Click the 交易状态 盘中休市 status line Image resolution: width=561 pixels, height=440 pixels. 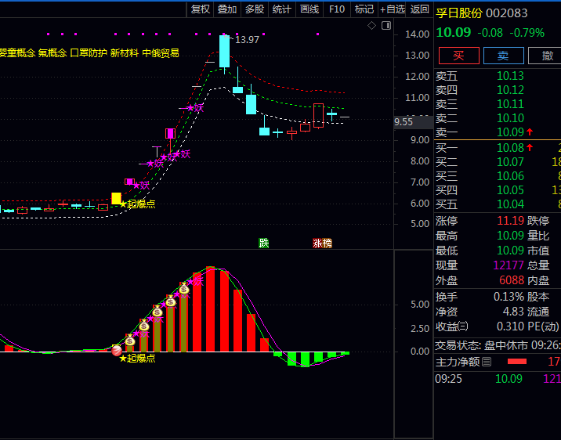pos(498,345)
